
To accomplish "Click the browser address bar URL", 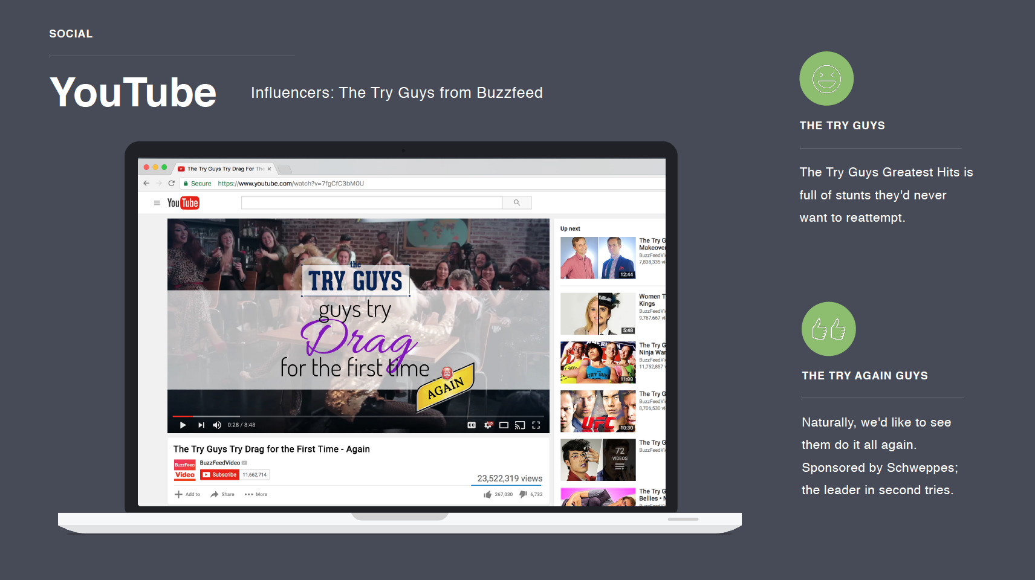I will [x=291, y=184].
